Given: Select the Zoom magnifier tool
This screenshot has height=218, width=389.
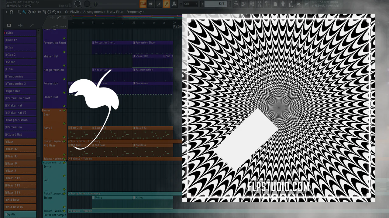Looking at the screenshot, I should pos(54,12).
